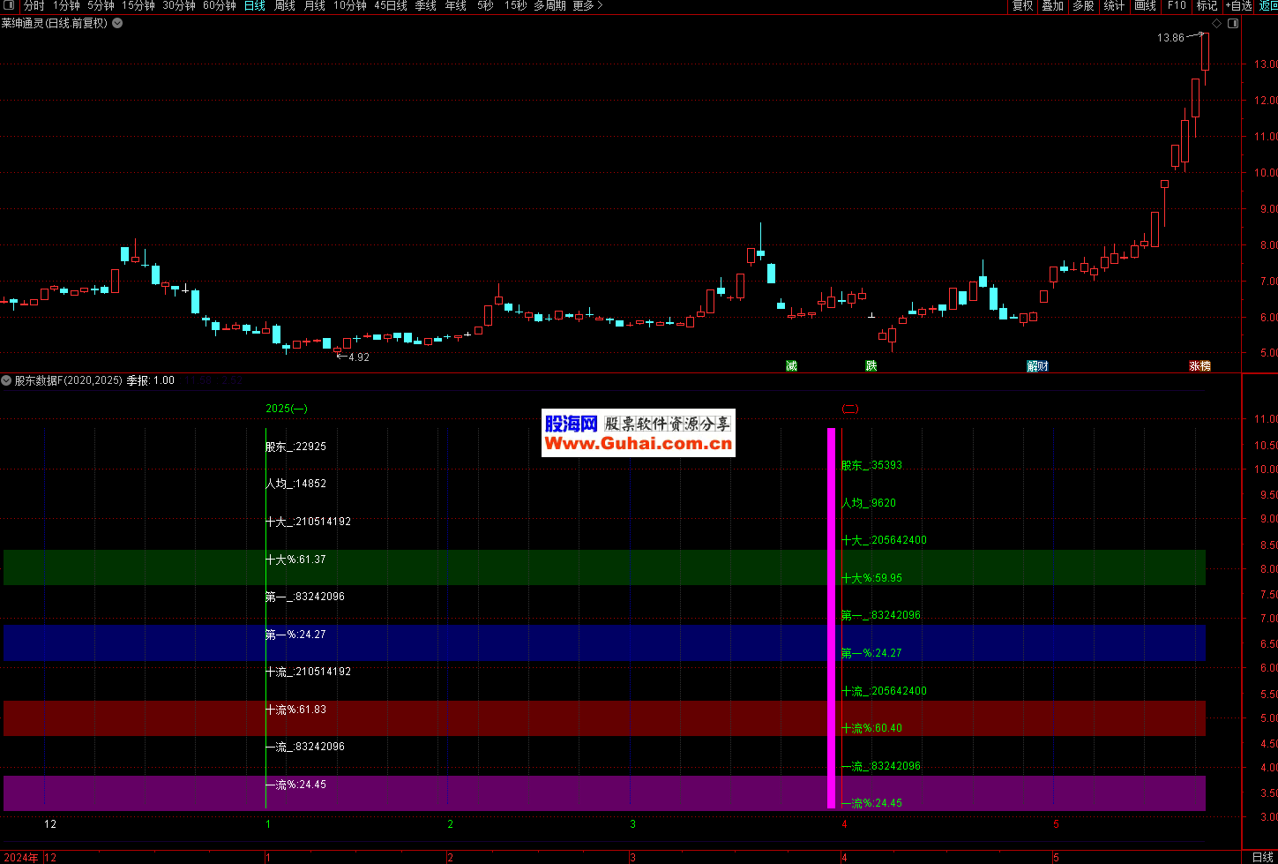Image resolution: width=1278 pixels, height=864 pixels.
Task: Click the green month 2 axis marker
Action: [x=451, y=824]
